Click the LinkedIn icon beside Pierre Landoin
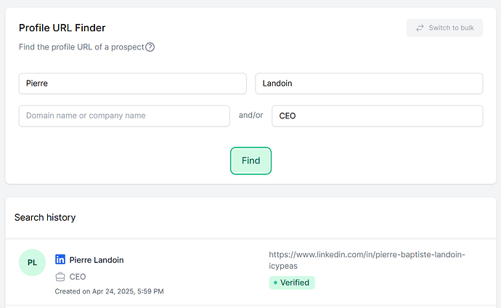 (x=60, y=259)
